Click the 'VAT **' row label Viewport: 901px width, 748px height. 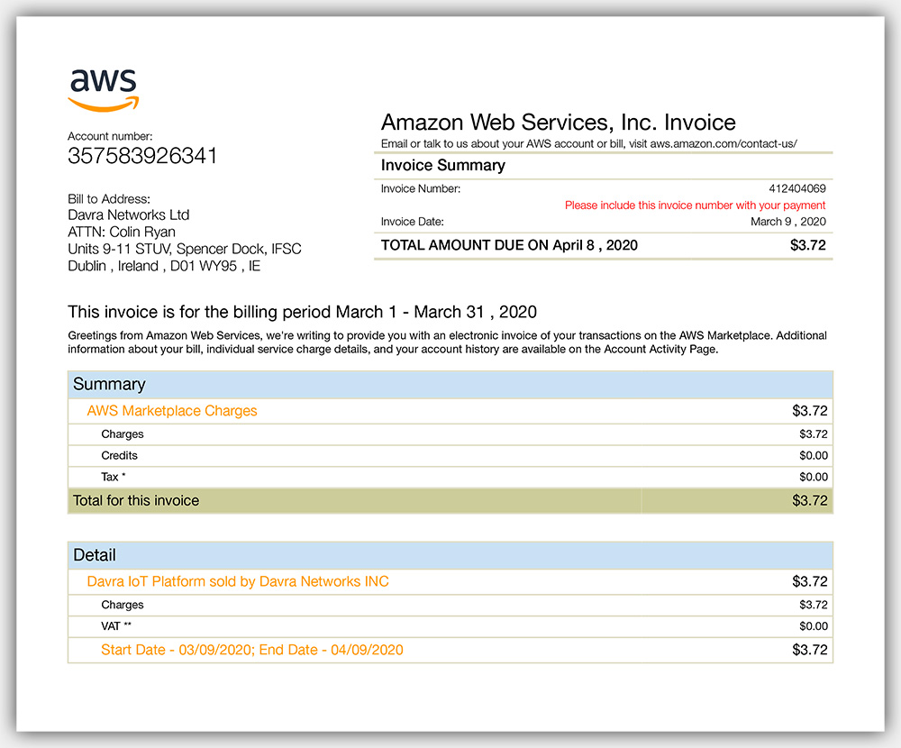pyautogui.click(x=116, y=626)
